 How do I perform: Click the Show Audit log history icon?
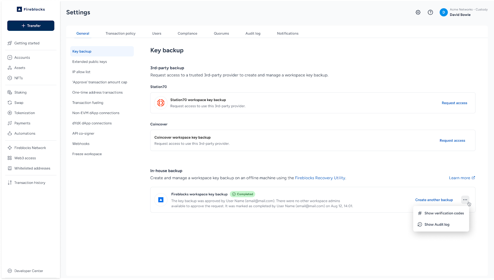tap(420, 224)
